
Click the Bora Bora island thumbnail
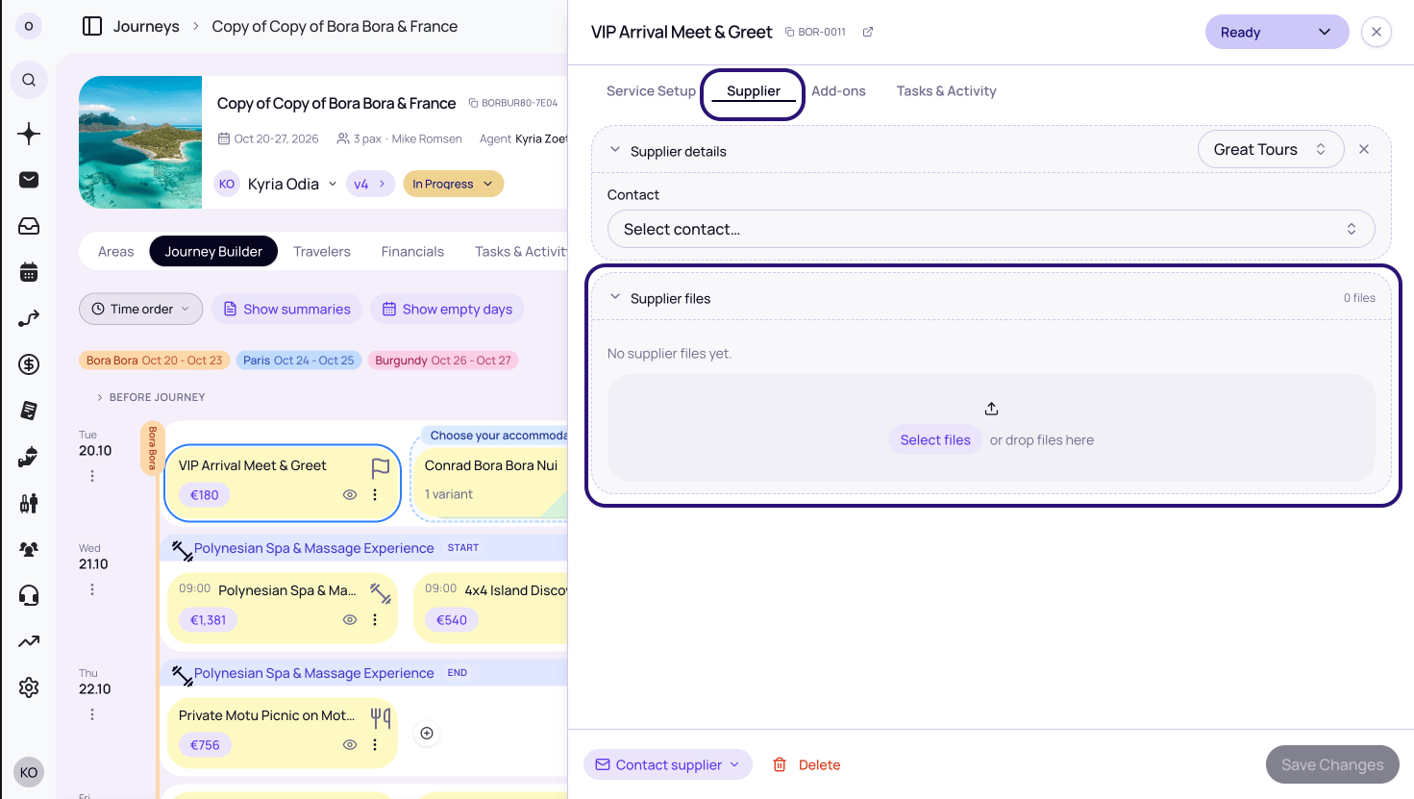pyautogui.click(x=140, y=142)
